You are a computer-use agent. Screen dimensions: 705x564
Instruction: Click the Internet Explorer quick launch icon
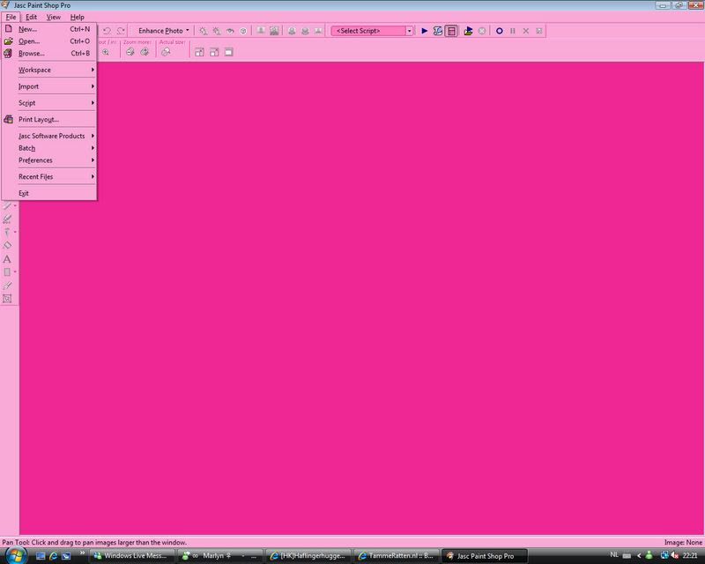click(x=53, y=556)
